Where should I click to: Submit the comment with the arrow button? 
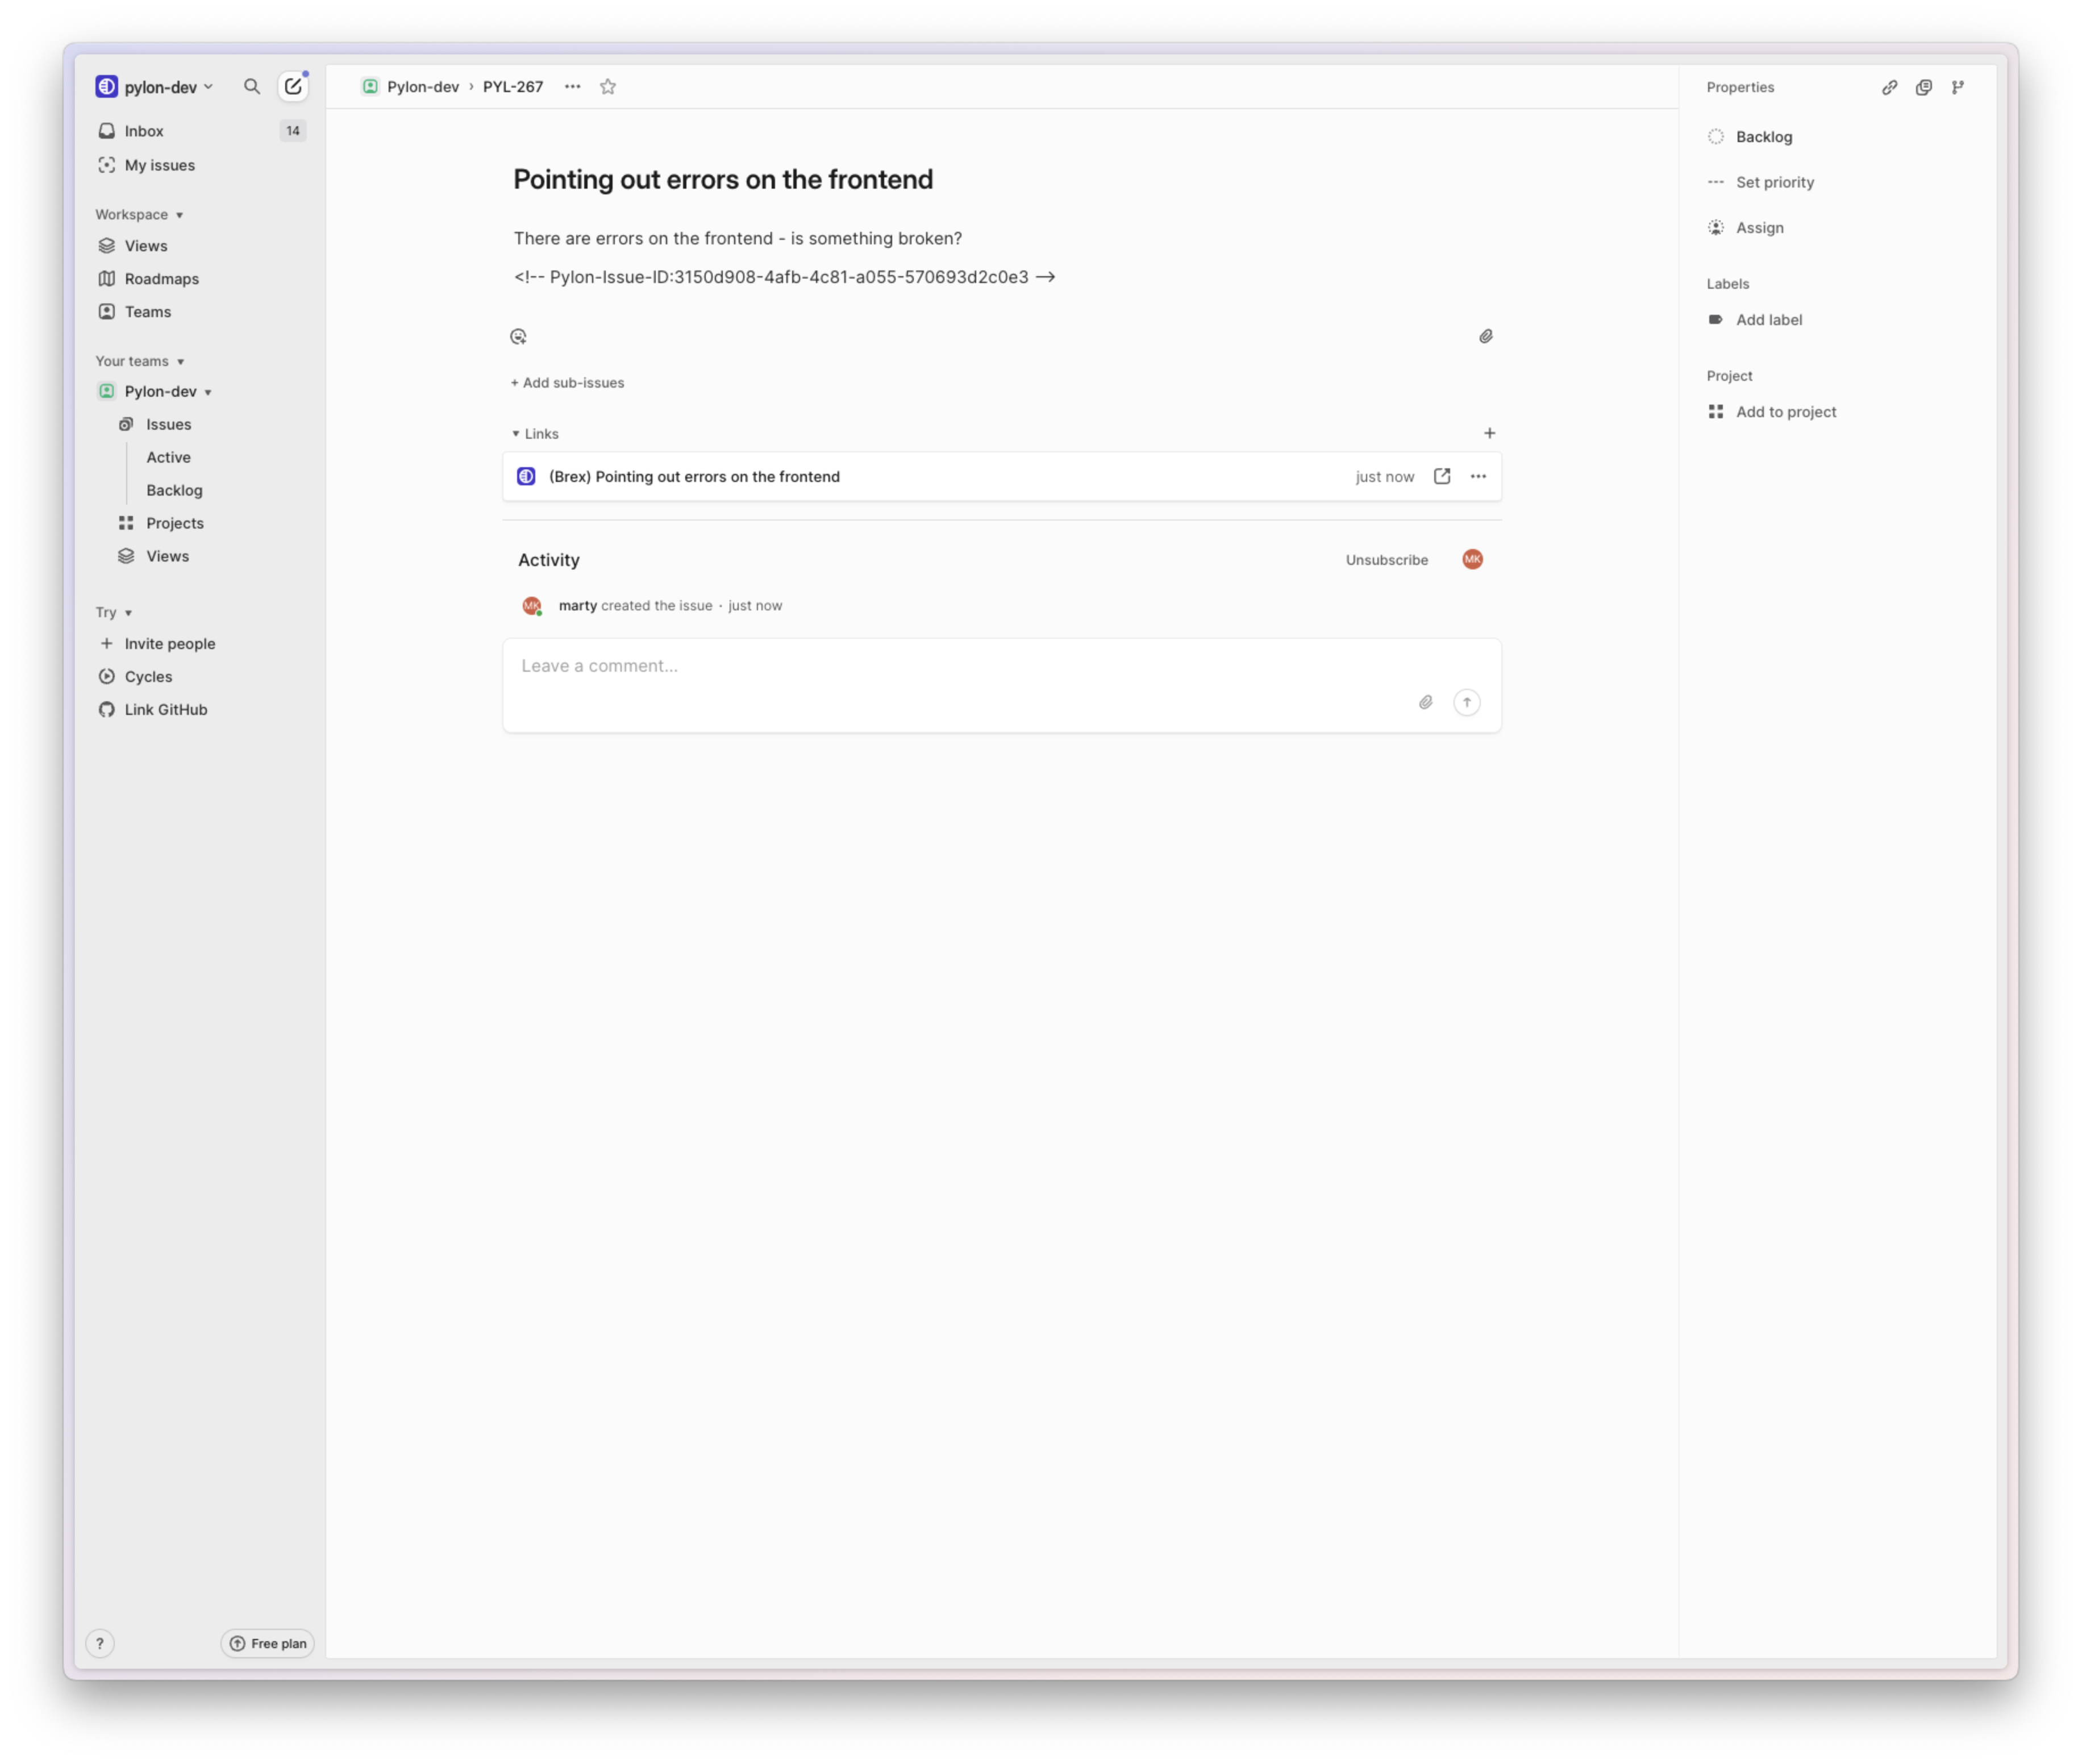point(1466,702)
